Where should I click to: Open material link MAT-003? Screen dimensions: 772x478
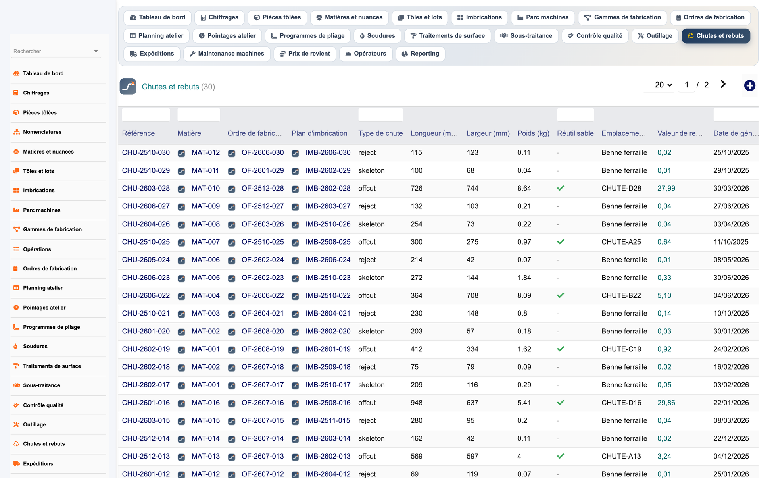[x=205, y=313]
